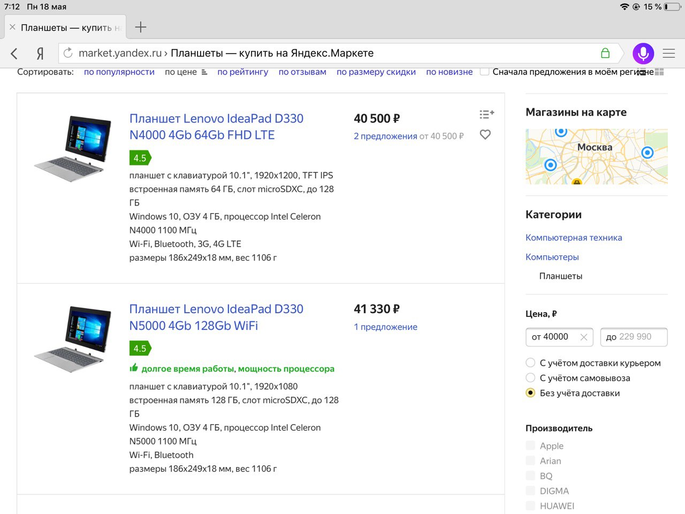Open the N5000 tablet product image
This screenshot has width=685, height=514.
[x=73, y=339]
